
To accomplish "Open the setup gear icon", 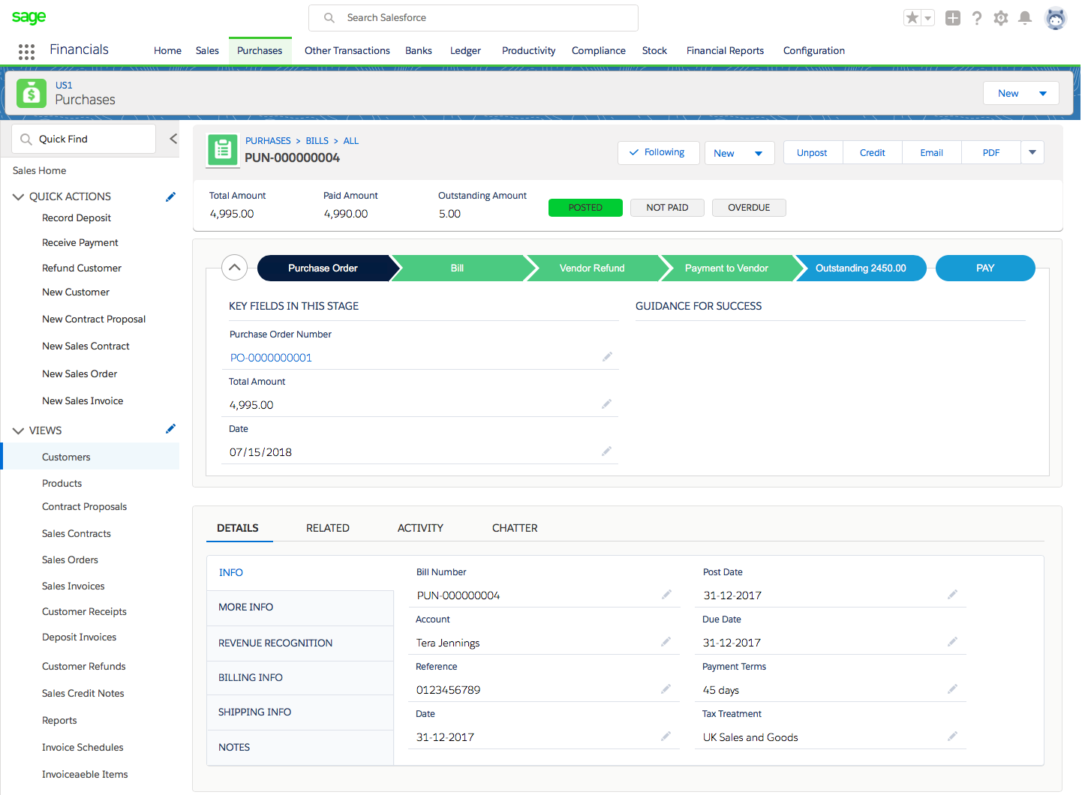I will click(x=1001, y=18).
